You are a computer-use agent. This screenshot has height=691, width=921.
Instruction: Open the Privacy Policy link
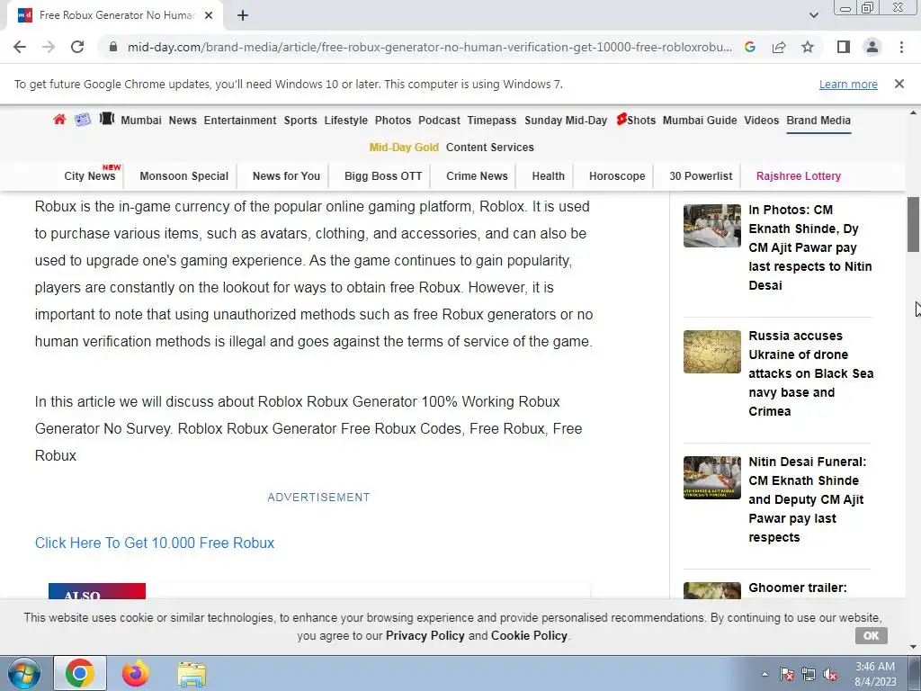(425, 636)
